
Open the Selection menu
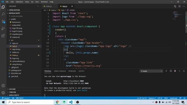coord(19,2)
